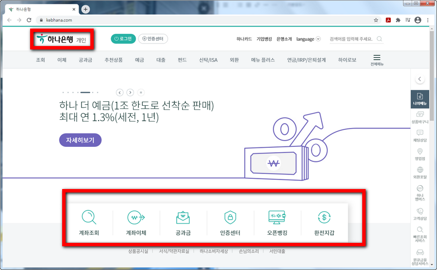
Task: Collapse the right sidebar with chevron
Action: 420,79
